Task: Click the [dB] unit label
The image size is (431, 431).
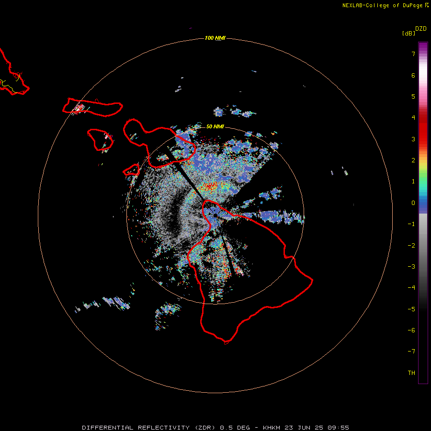Action: (409, 33)
